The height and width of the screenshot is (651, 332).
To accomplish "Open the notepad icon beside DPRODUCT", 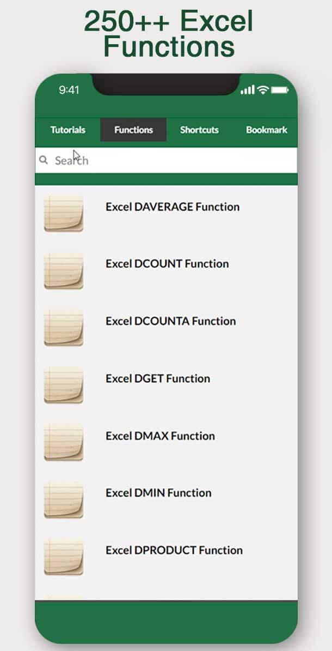I will (x=64, y=557).
